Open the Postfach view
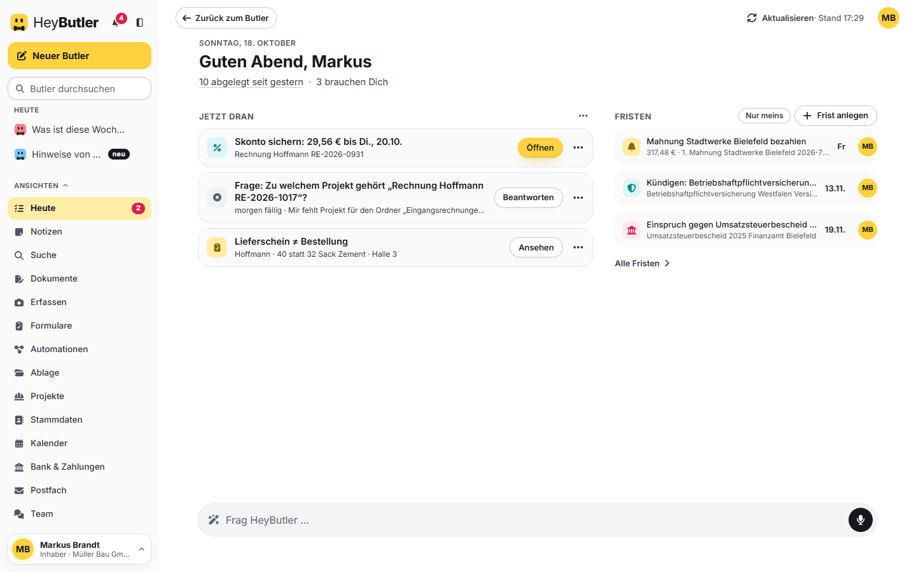Viewport: 916px width, 572px height. (x=80, y=491)
